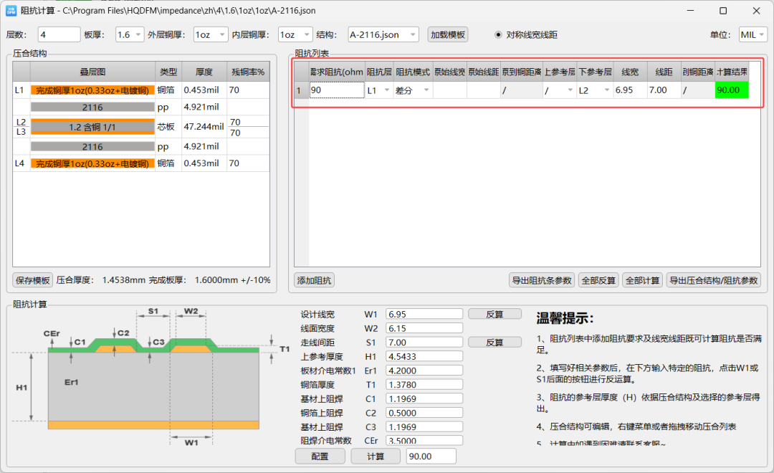The image size is (774, 473).
Task: Open the 板厚 1.6 dropdown
Action: (x=129, y=34)
